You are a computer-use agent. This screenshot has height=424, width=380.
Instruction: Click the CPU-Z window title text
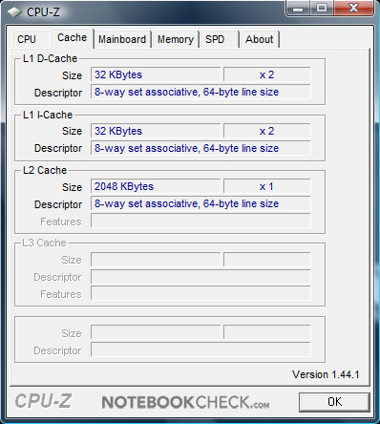click(x=43, y=12)
